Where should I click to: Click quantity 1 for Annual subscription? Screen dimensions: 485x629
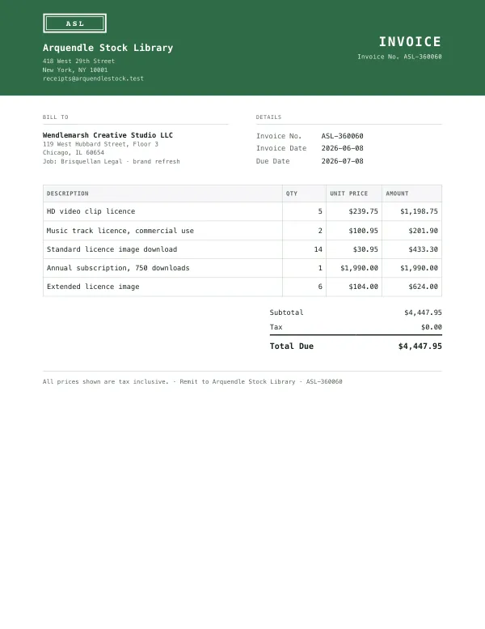[x=320, y=268]
